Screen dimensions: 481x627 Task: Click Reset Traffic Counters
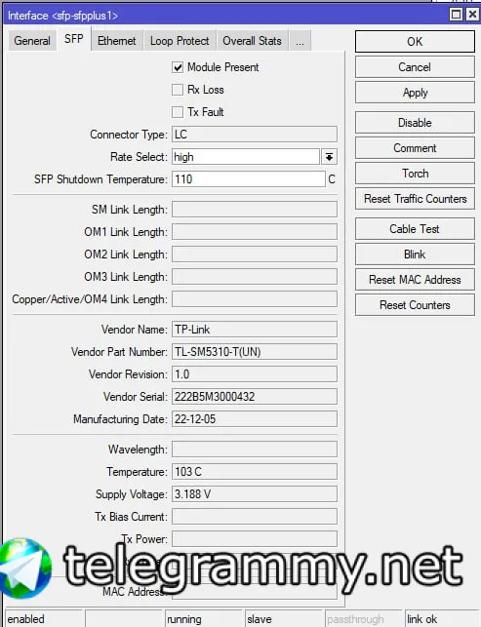point(415,199)
